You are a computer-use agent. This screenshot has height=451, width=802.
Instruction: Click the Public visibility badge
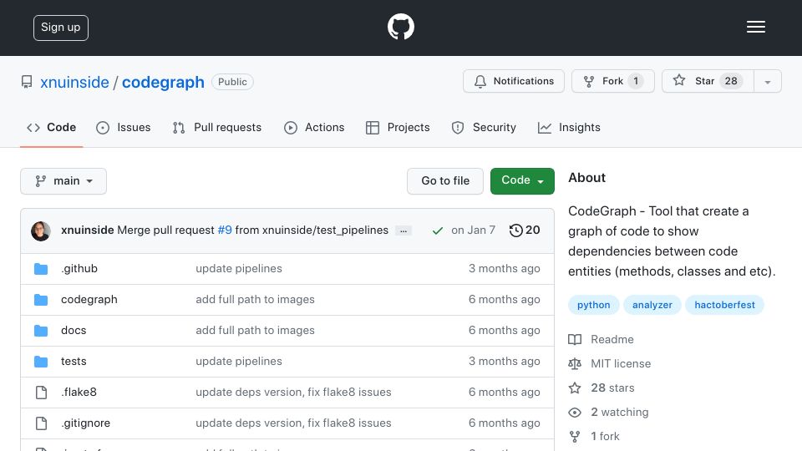point(232,82)
